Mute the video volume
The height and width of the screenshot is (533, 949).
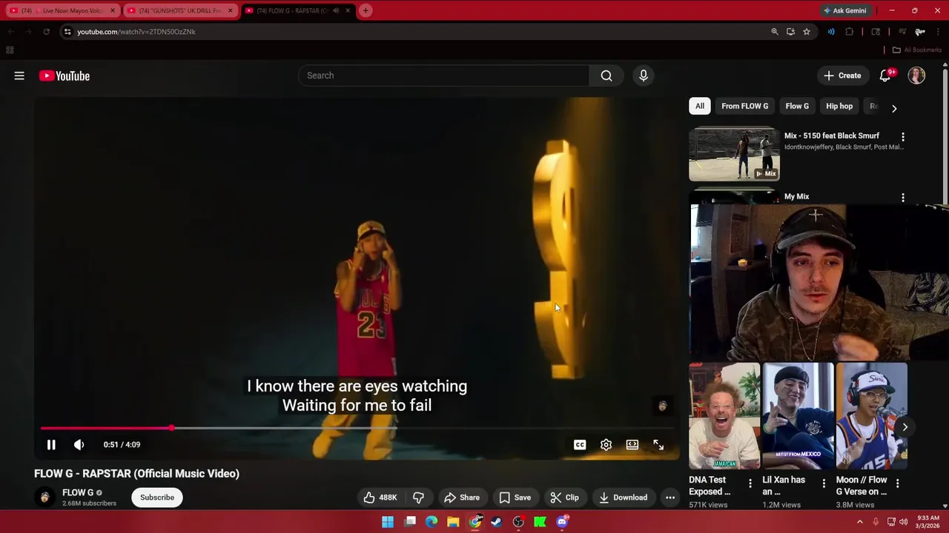point(79,445)
